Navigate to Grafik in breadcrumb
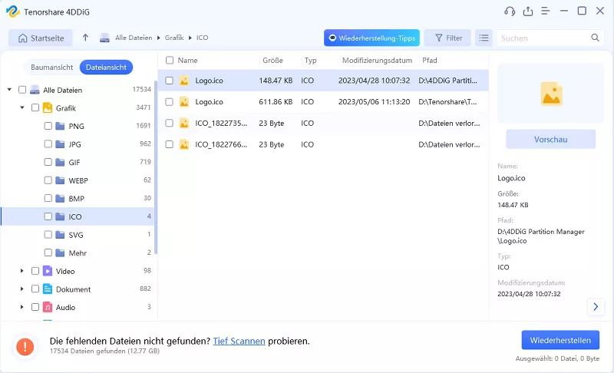This screenshot has width=614, height=373. [x=174, y=38]
